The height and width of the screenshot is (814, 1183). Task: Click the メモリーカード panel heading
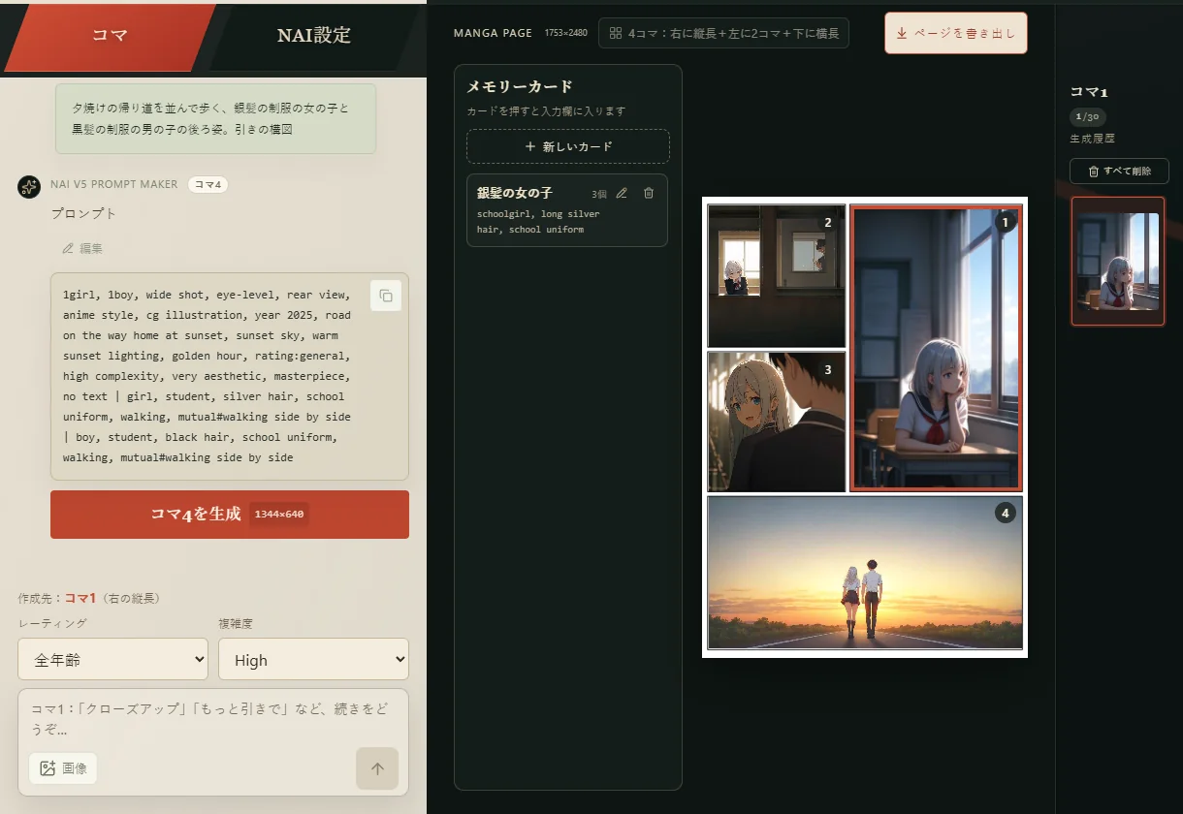pyautogui.click(x=520, y=86)
